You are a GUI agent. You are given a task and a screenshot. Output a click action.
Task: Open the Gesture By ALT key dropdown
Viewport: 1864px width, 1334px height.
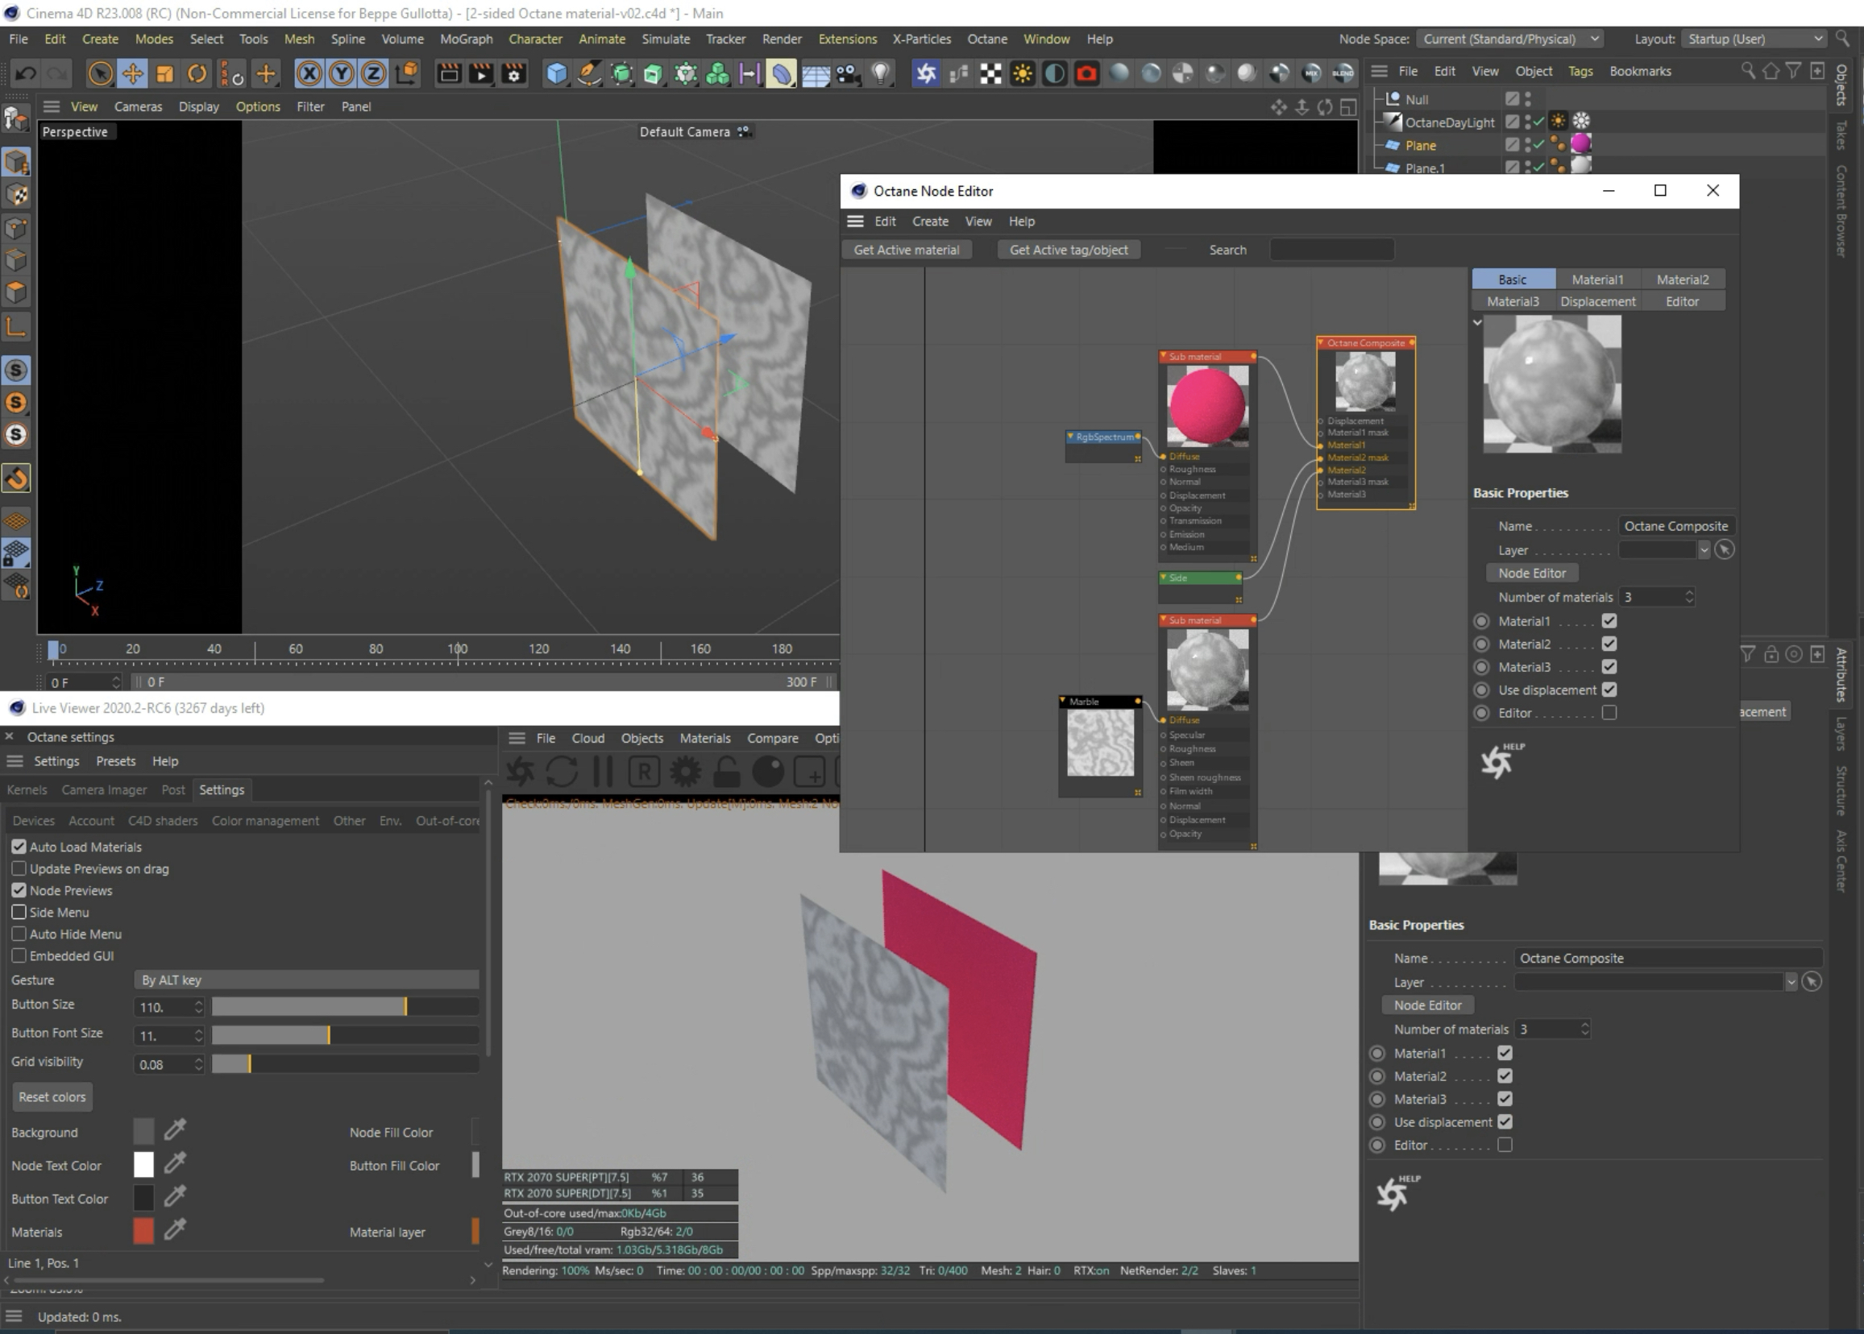(x=305, y=980)
